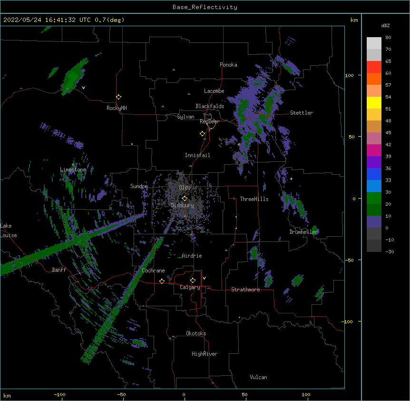
Task: Click the Sylvan label
Action: tap(185, 117)
